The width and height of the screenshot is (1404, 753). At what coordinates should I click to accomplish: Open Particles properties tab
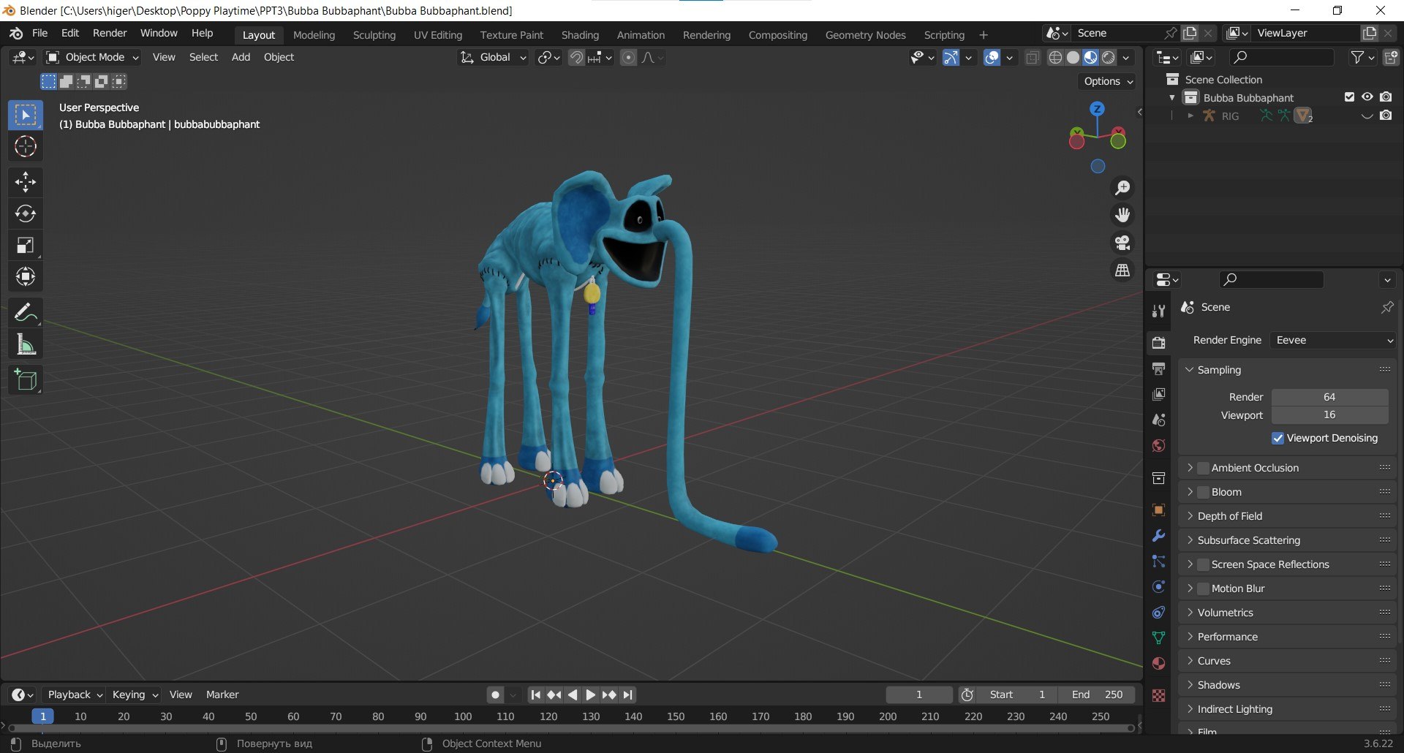click(1158, 561)
